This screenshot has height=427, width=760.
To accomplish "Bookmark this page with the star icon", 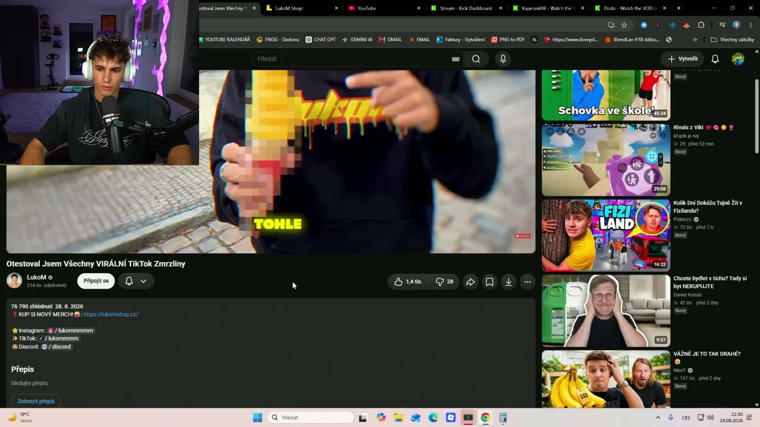I will point(624,25).
